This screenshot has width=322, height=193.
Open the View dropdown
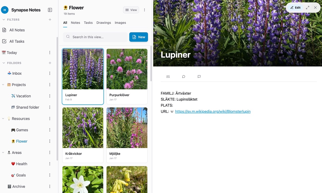coord(131,10)
